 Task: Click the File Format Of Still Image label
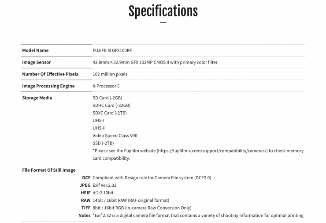49,170
